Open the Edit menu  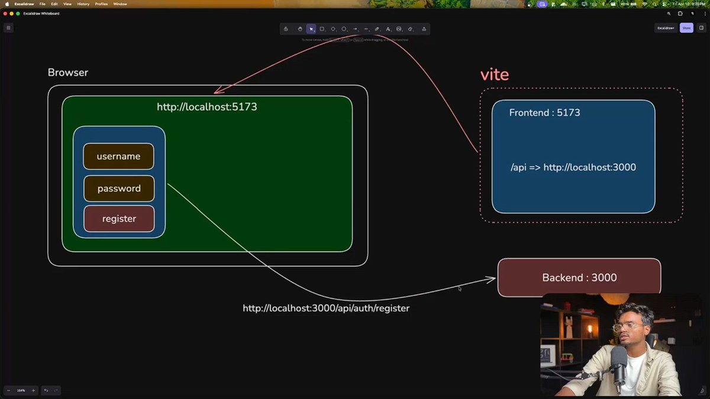[x=54, y=4]
